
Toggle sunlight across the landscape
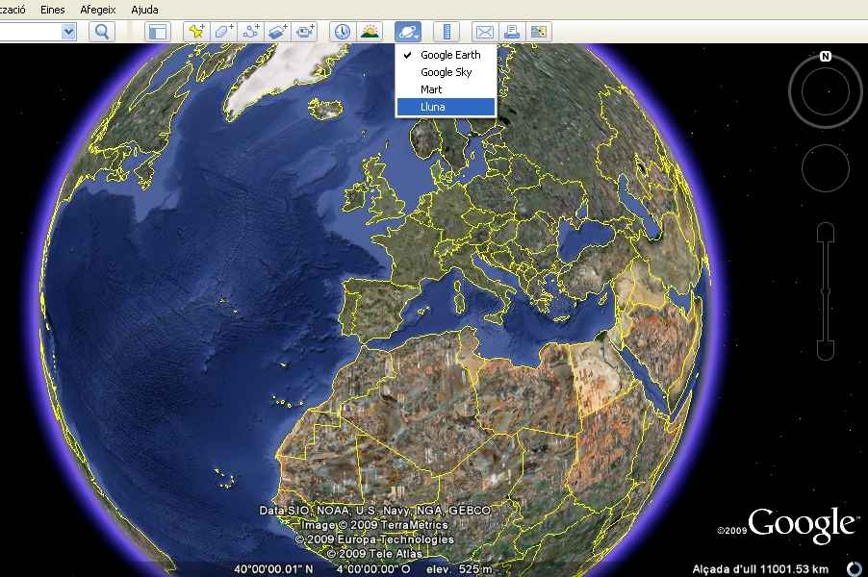(370, 32)
